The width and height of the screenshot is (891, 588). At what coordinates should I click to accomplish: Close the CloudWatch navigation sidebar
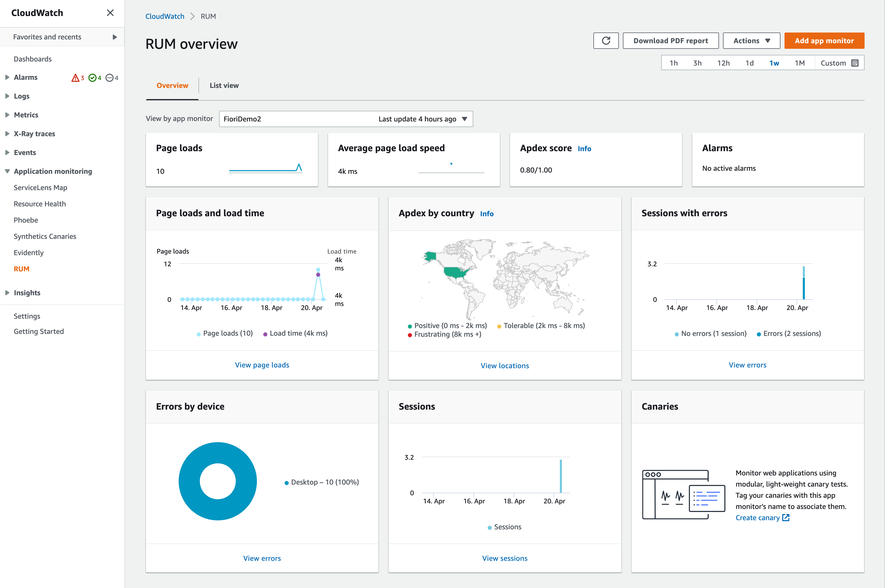tap(111, 13)
